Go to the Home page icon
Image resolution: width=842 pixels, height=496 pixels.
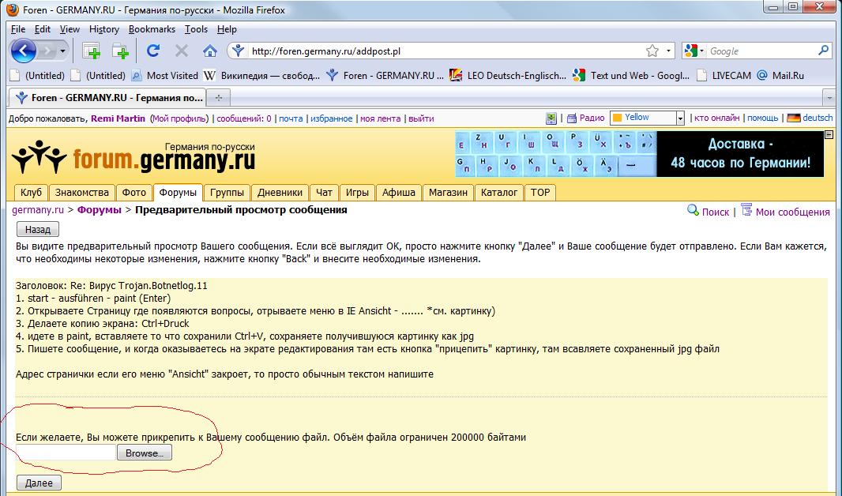point(210,51)
